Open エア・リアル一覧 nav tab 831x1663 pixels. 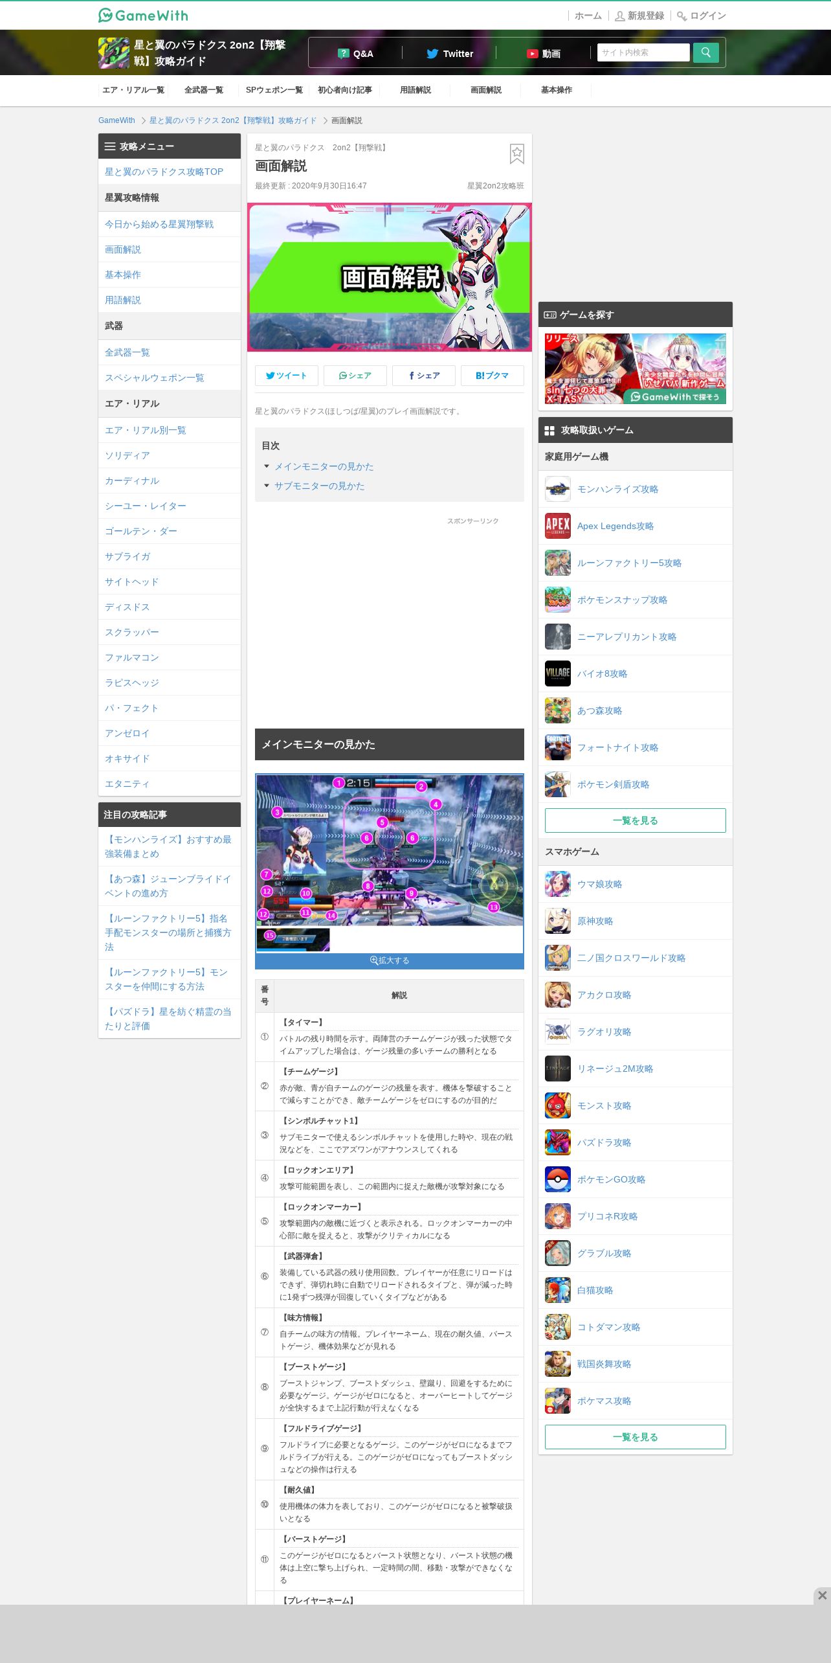133,90
